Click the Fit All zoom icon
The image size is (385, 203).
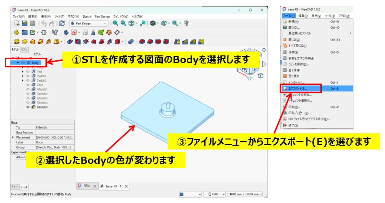click(x=115, y=23)
